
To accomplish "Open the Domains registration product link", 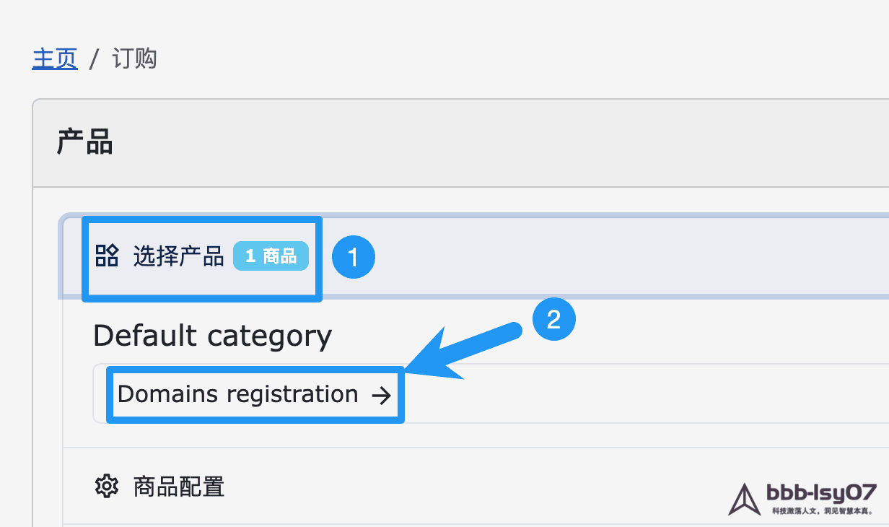I will pyautogui.click(x=238, y=395).
